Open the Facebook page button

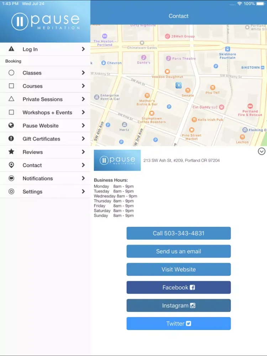tap(178, 287)
